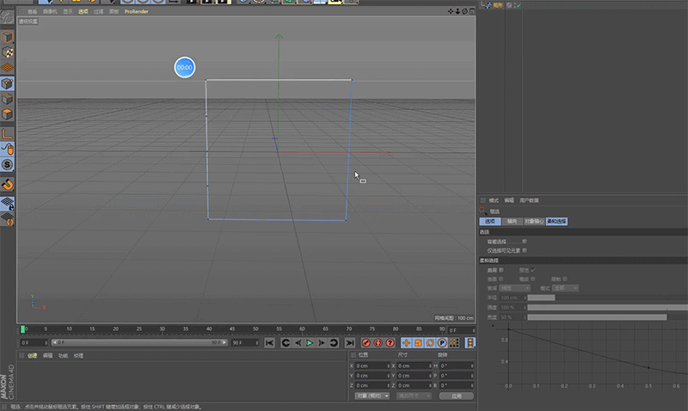The image size is (688, 411).
Task: Open the 对象 (相对) coordinate dropdown
Action: tap(371, 396)
